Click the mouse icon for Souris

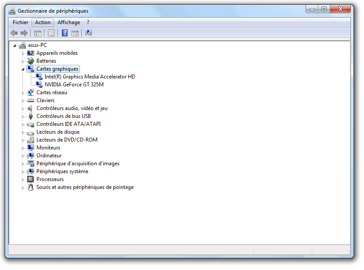point(30,187)
